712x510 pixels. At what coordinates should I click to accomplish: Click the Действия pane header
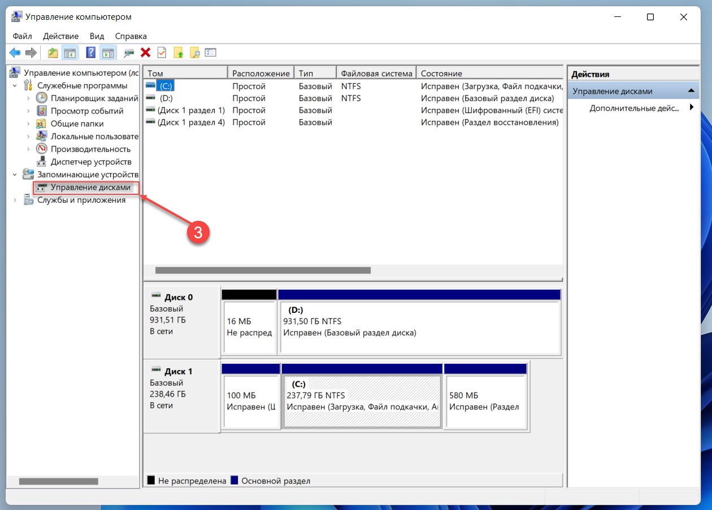pos(633,74)
